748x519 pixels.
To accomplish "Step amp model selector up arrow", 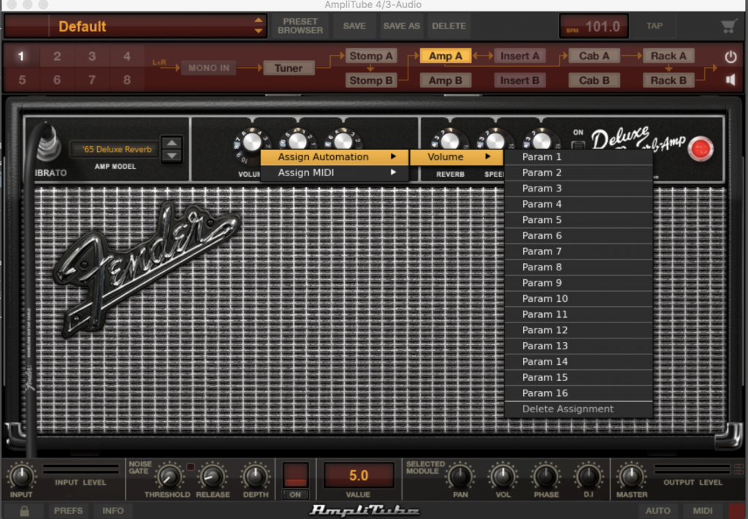I will tap(172, 143).
